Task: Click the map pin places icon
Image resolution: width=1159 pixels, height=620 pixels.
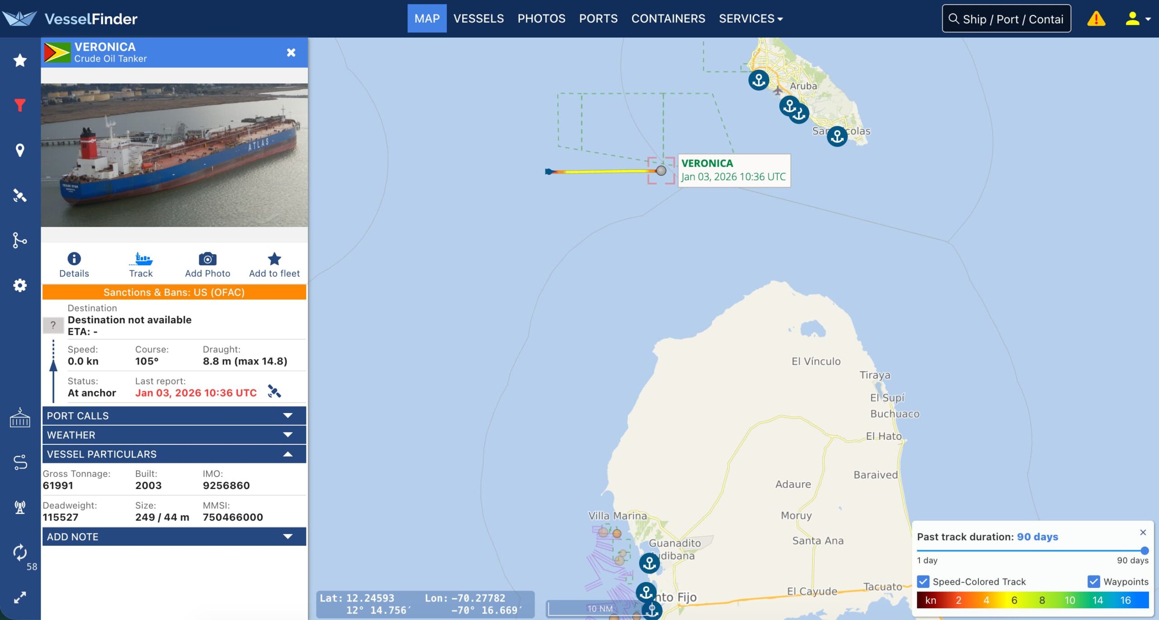Action: coord(19,150)
